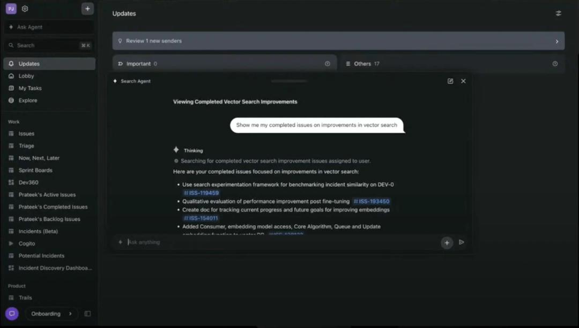Open the Sprint Boards view
Image resolution: width=579 pixels, height=328 pixels.
(x=36, y=170)
